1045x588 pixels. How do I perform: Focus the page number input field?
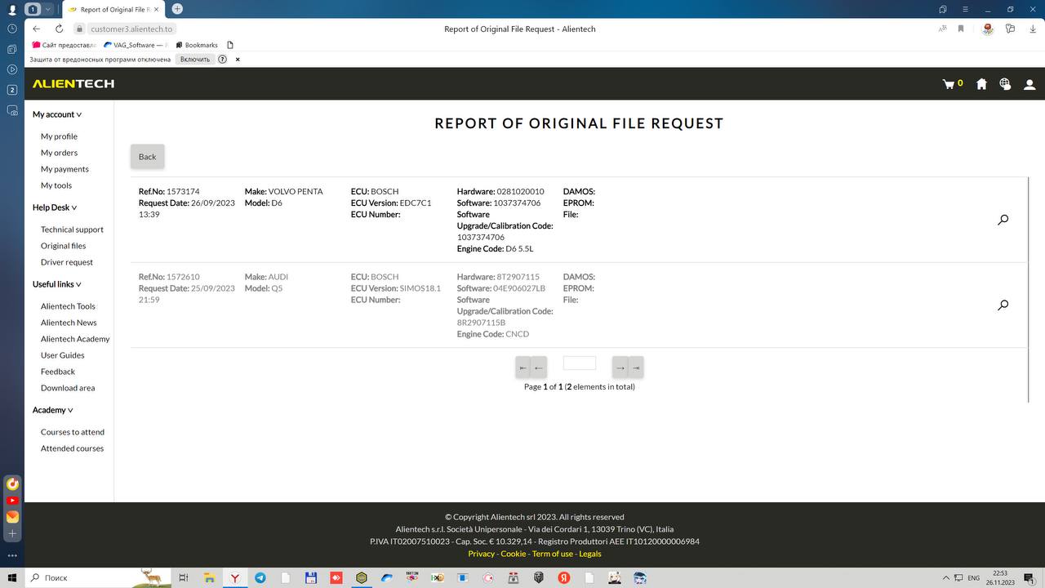(580, 363)
